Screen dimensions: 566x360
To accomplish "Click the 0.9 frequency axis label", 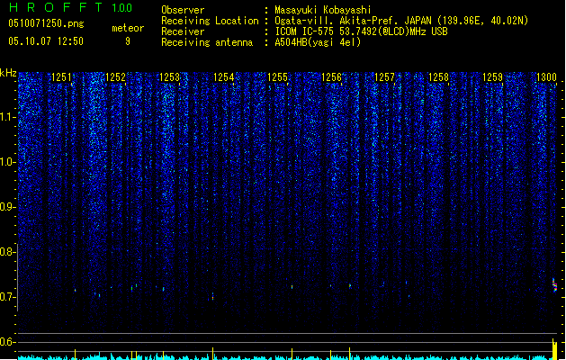I will 7,207.
